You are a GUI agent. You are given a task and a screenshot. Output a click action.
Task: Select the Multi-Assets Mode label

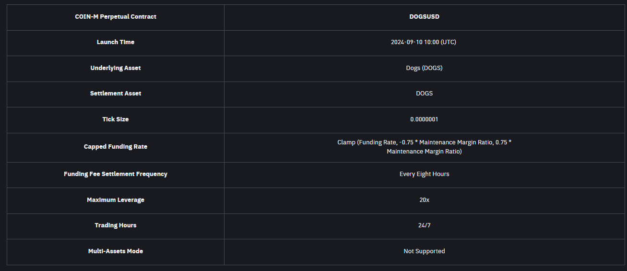click(116, 251)
